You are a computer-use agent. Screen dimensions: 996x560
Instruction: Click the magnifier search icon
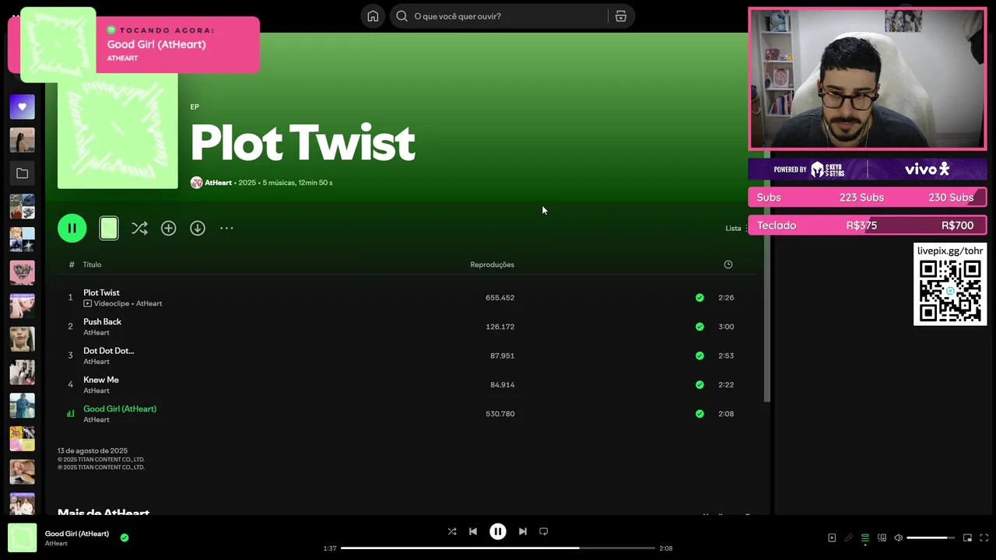pos(402,16)
